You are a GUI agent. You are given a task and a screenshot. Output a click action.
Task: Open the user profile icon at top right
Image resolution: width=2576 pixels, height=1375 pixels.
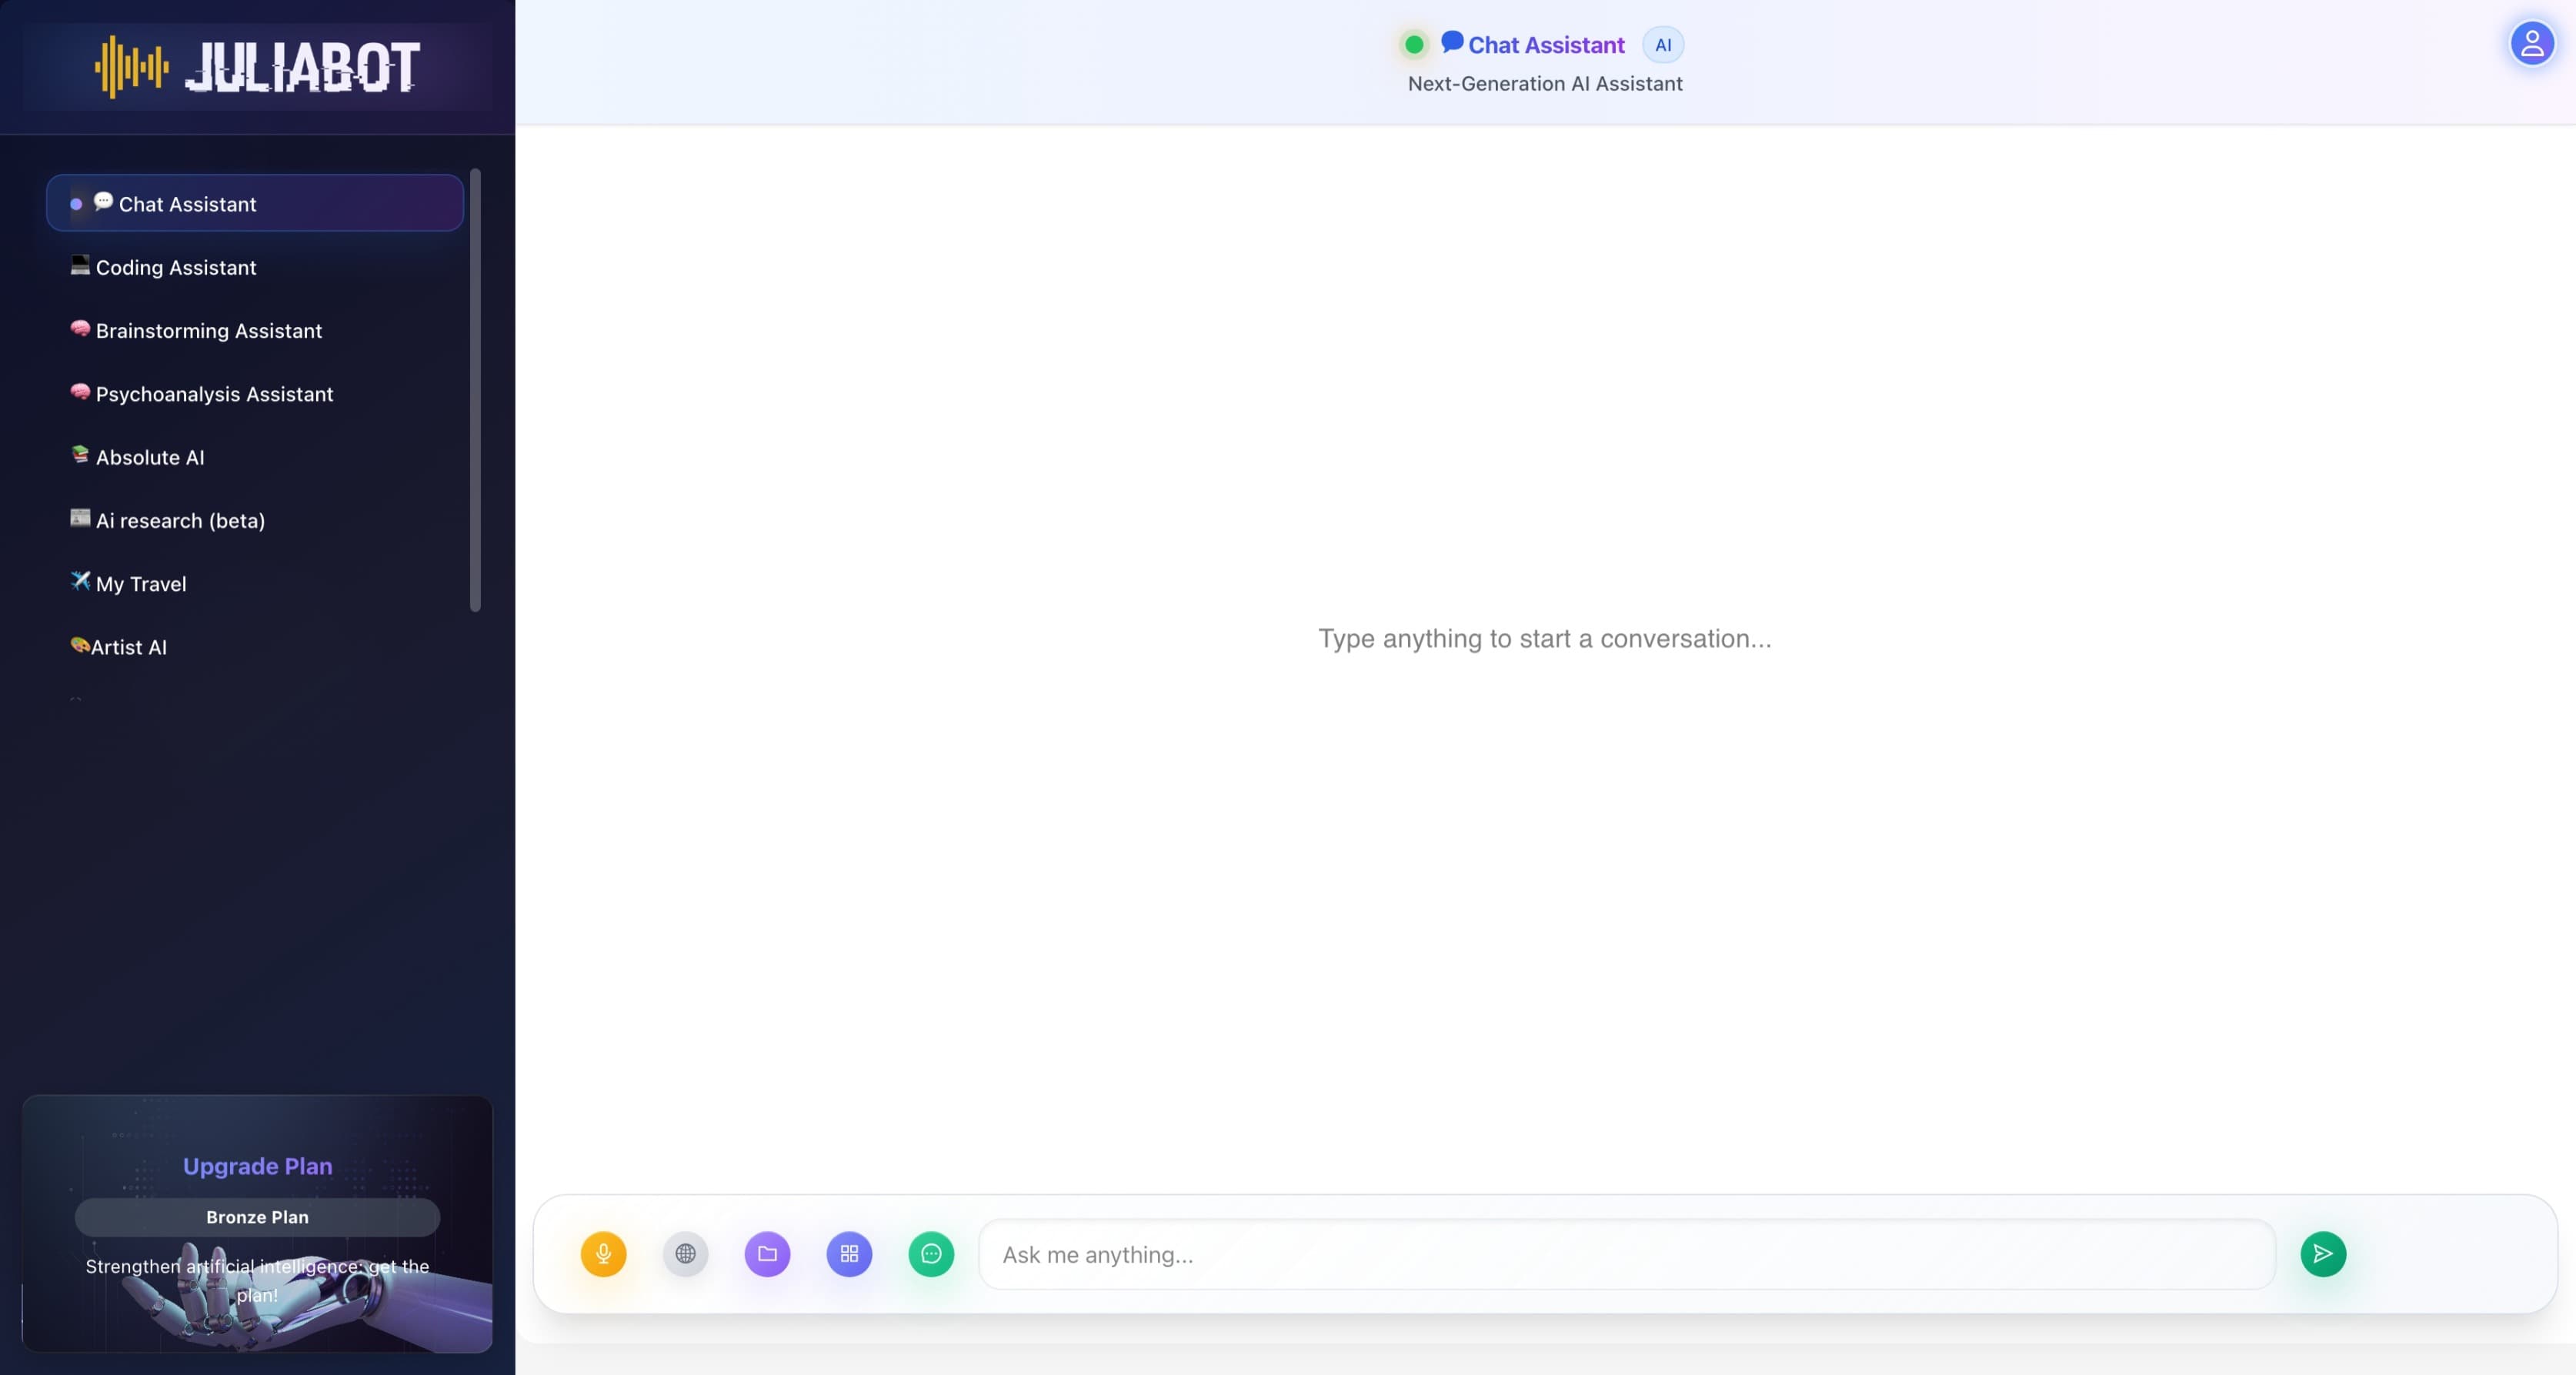(x=2531, y=42)
